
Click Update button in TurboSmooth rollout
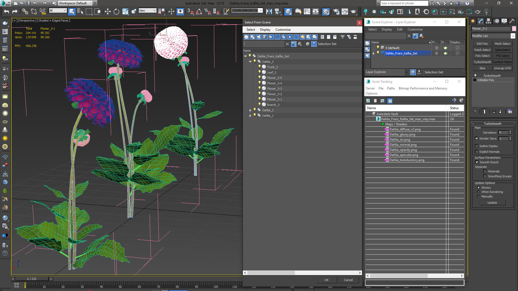[x=492, y=203]
